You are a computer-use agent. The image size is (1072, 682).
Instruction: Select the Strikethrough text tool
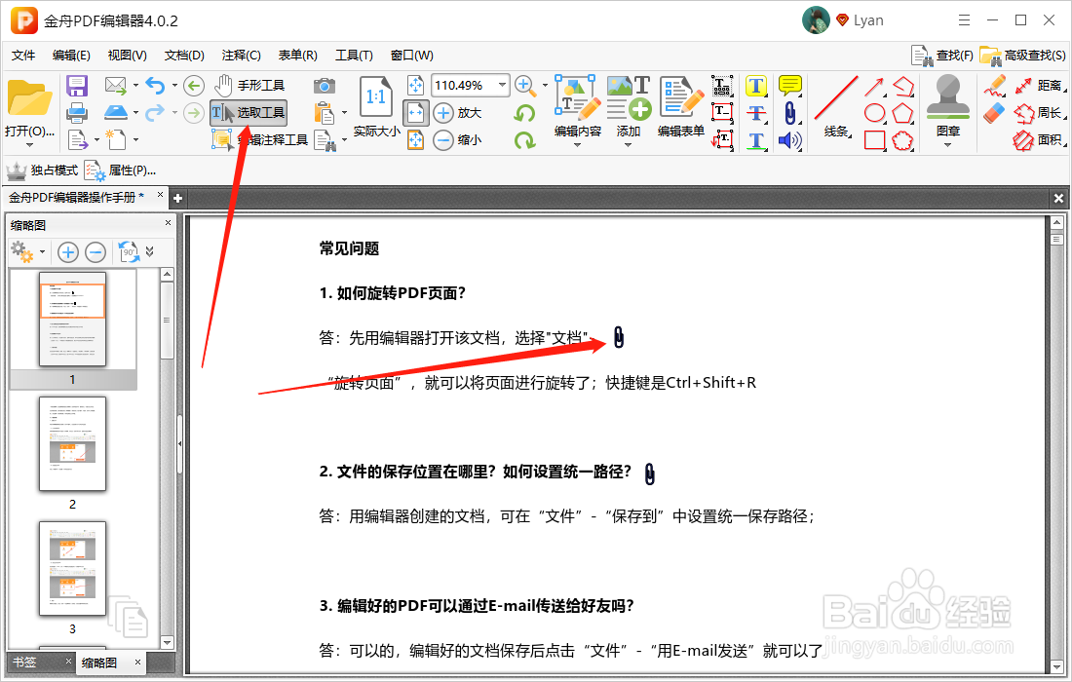point(756,113)
